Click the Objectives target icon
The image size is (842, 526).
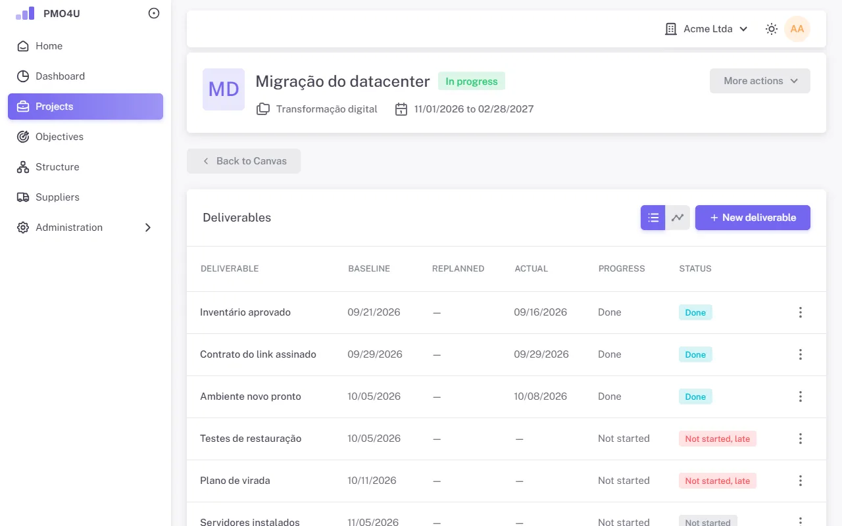[23, 137]
